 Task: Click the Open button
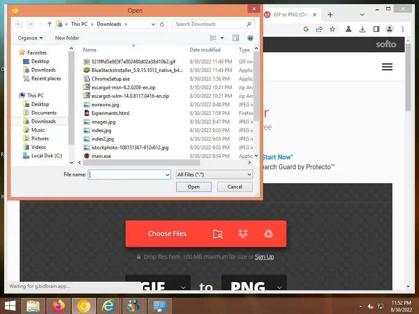pos(194,187)
